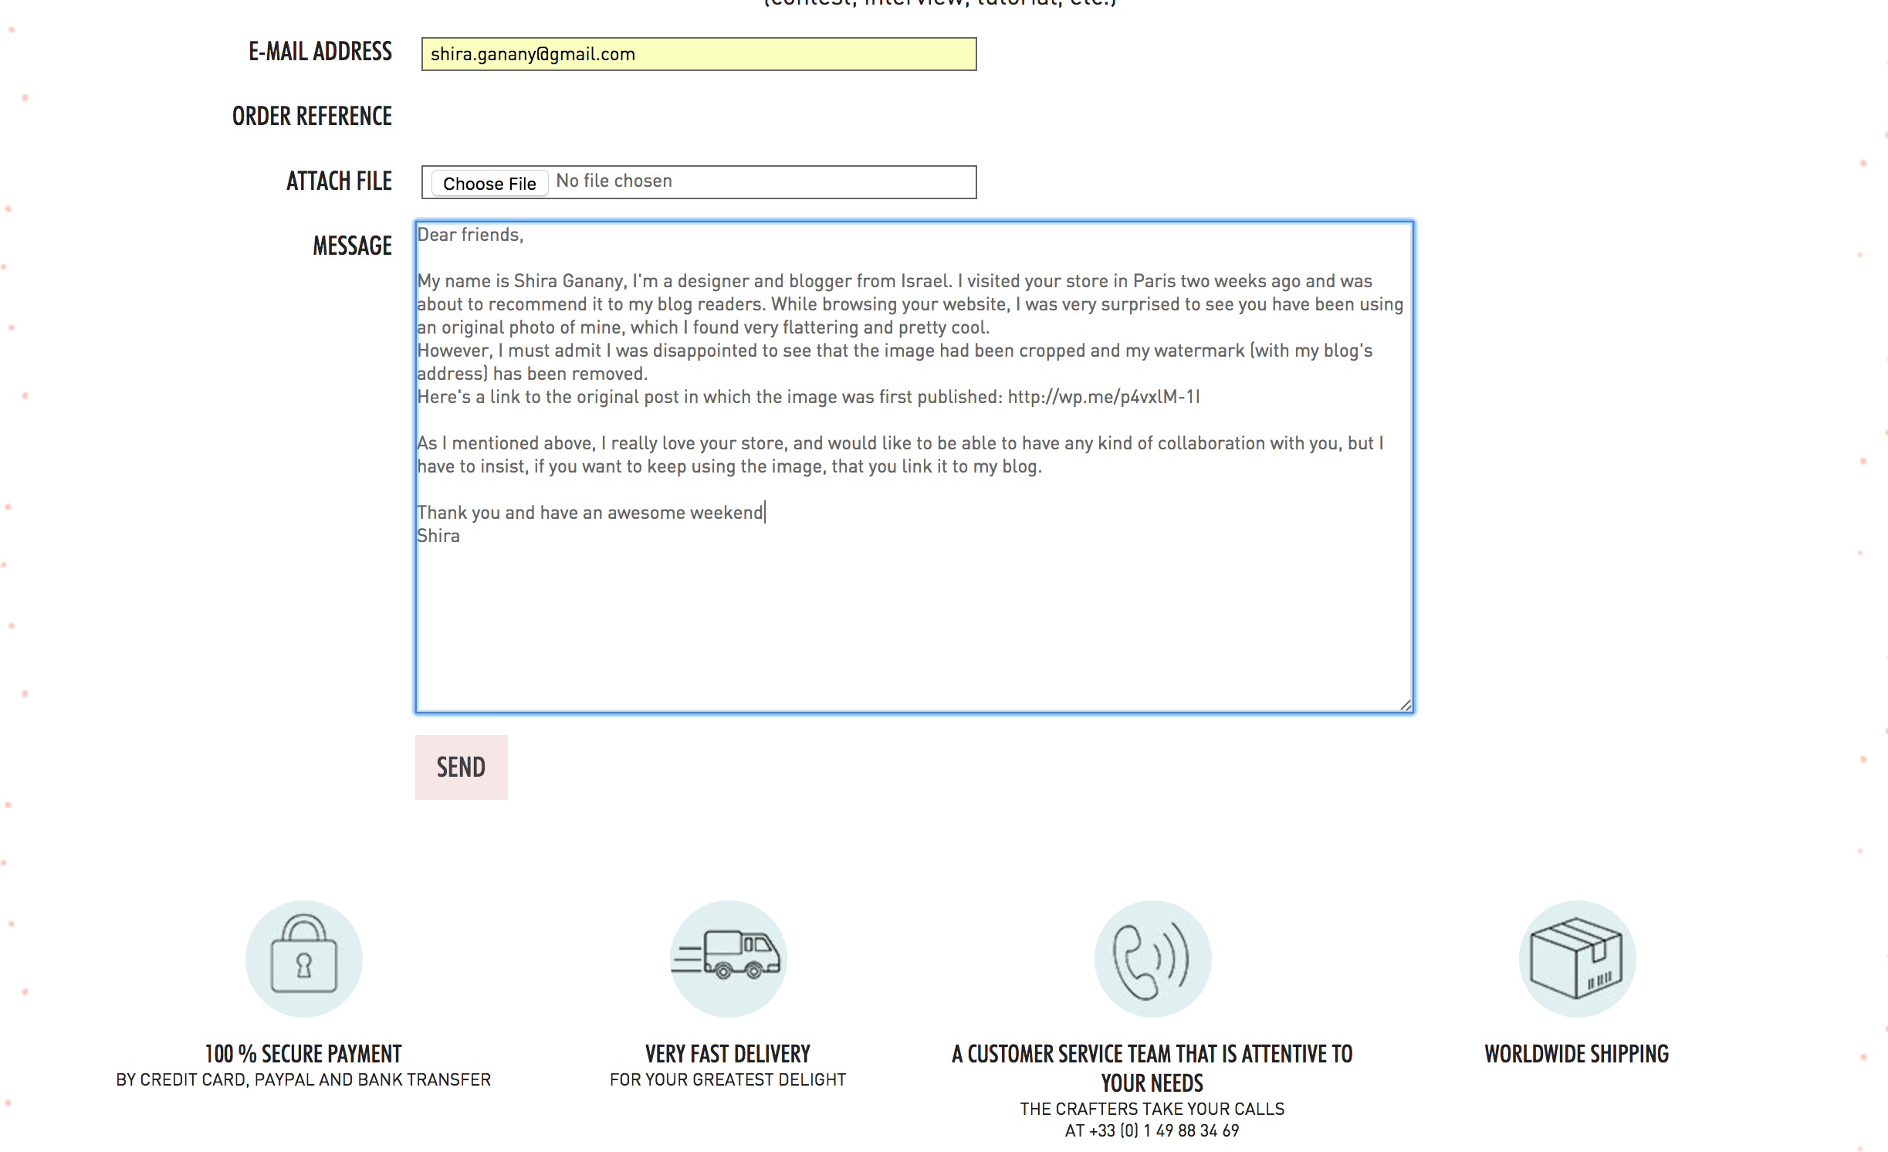Click the phone number '+33 (0) 1 49 88 34 69'
Image resolution: width=1888 pixels, height=1152 pixels.
[1164, 1130]
